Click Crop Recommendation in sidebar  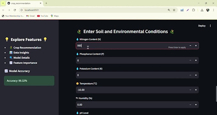coord(25,48)
